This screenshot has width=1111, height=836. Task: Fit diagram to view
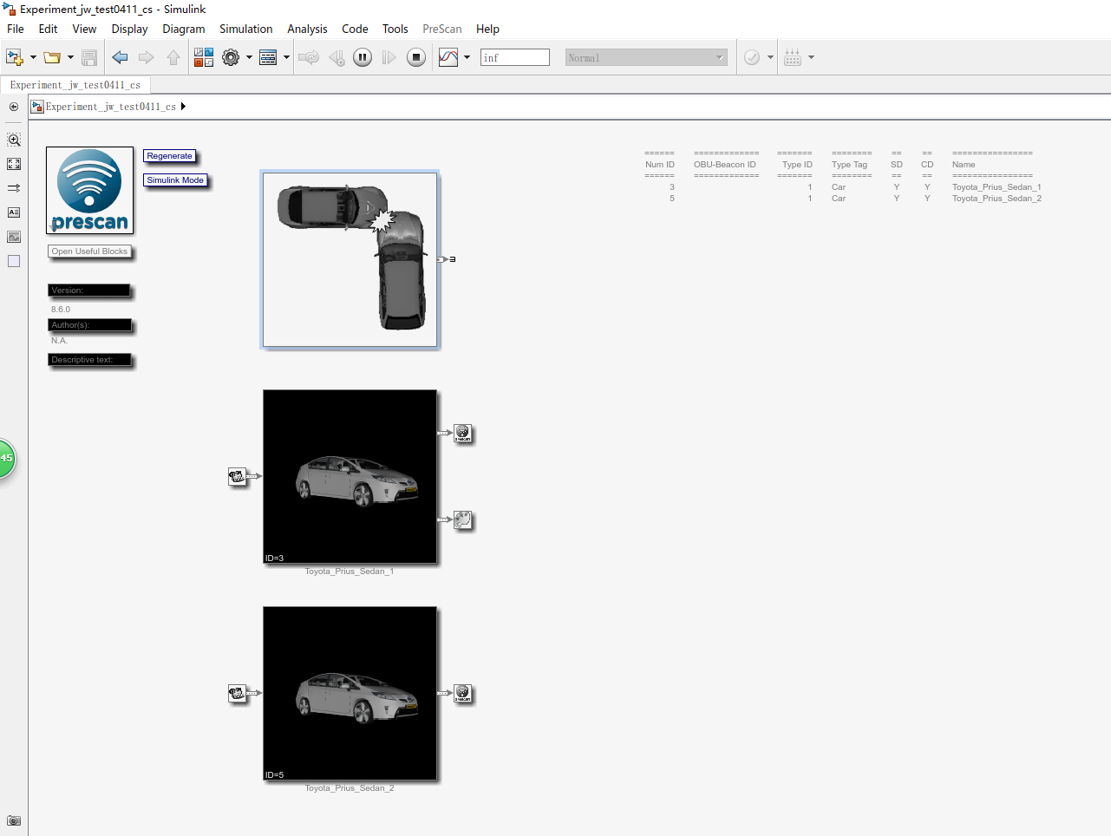14,164
